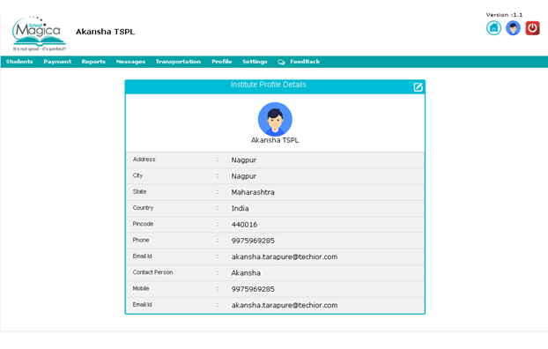This screenshot has height=349, width=548.
Task: Open the Payment menu
Action: [57, 62]
